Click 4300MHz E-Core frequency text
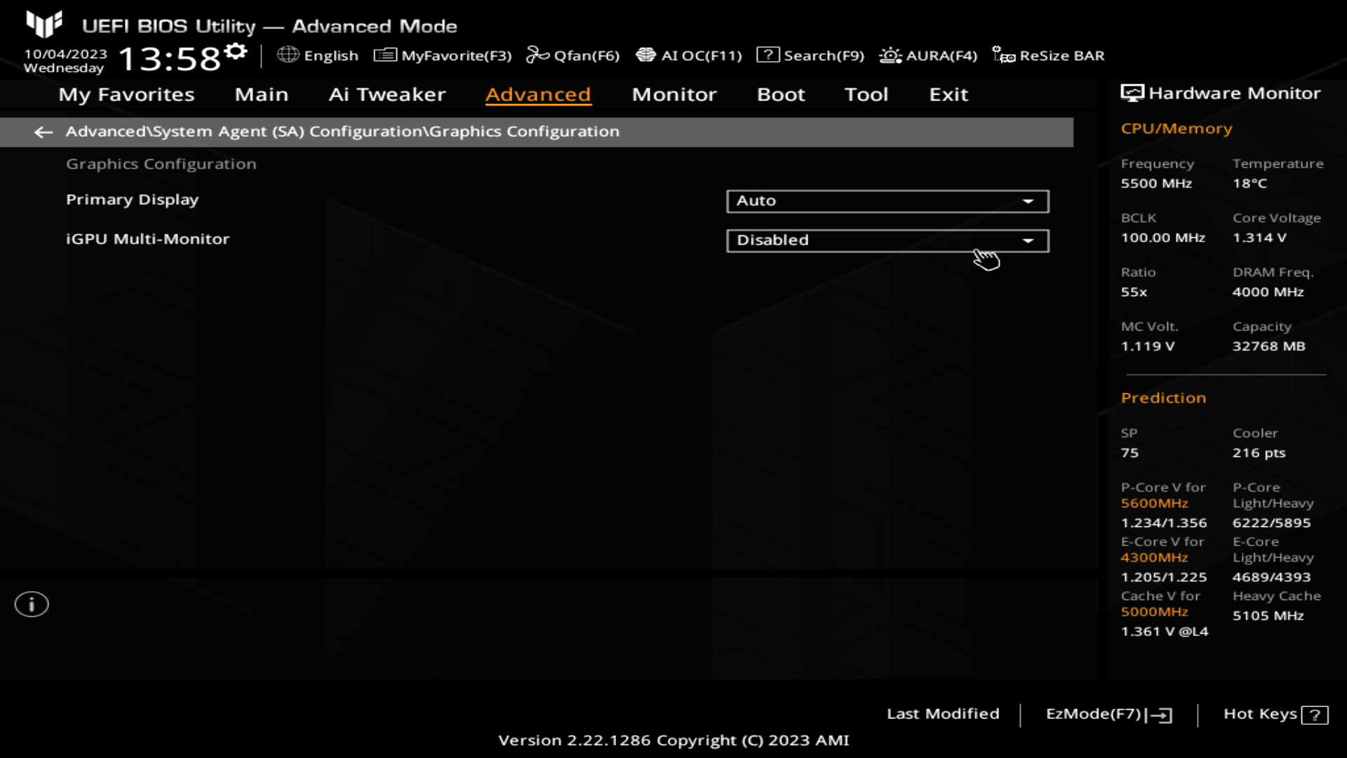The image size is (1347, 758). [1154, 558]
